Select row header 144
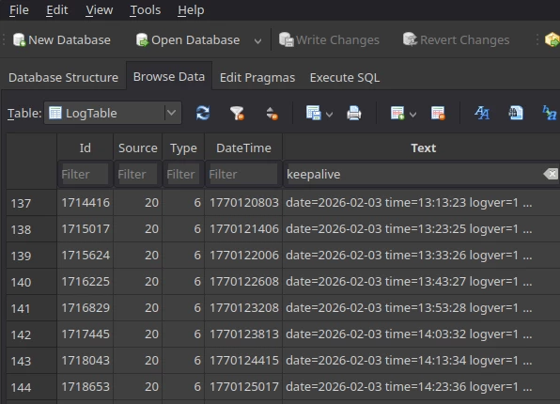 pos(31,387)
